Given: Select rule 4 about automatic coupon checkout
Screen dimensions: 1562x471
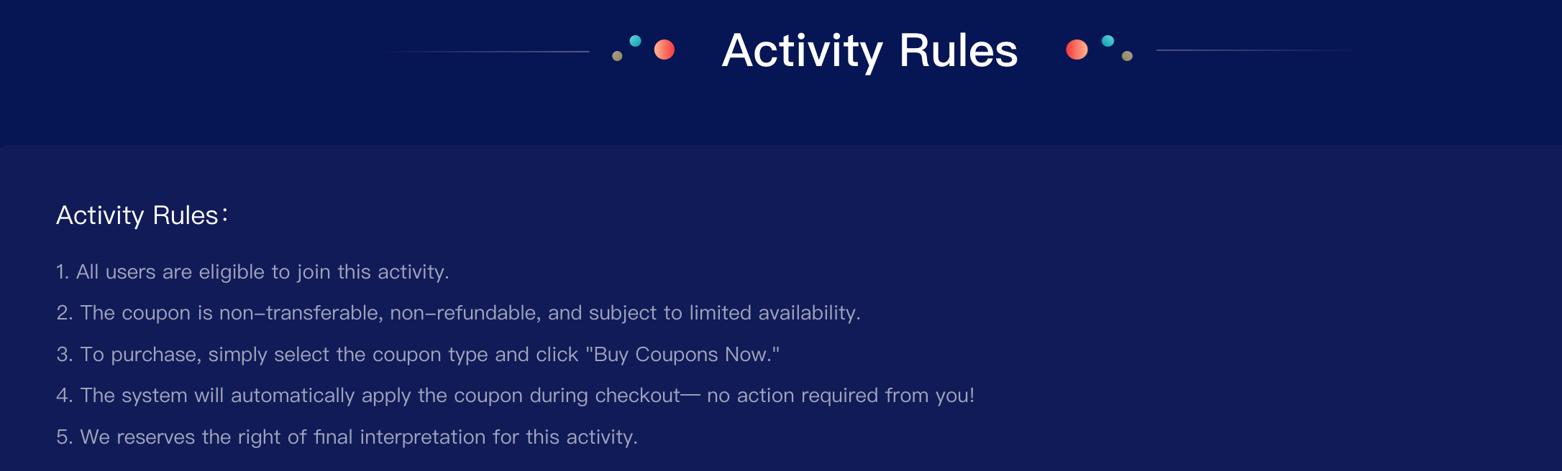Looking at the screenshot, I should click(x=515, y=396).
